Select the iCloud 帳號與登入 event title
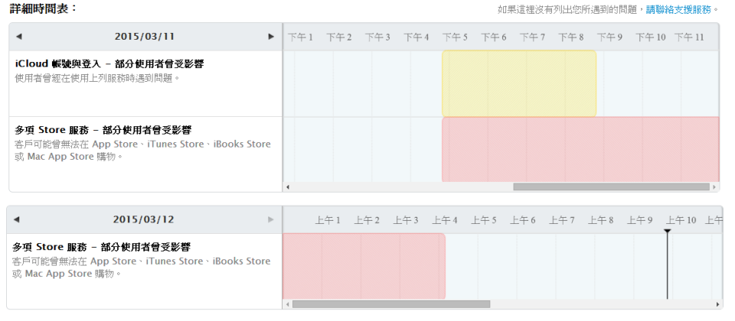Screen dimensions: 735x321 (109, 63)
